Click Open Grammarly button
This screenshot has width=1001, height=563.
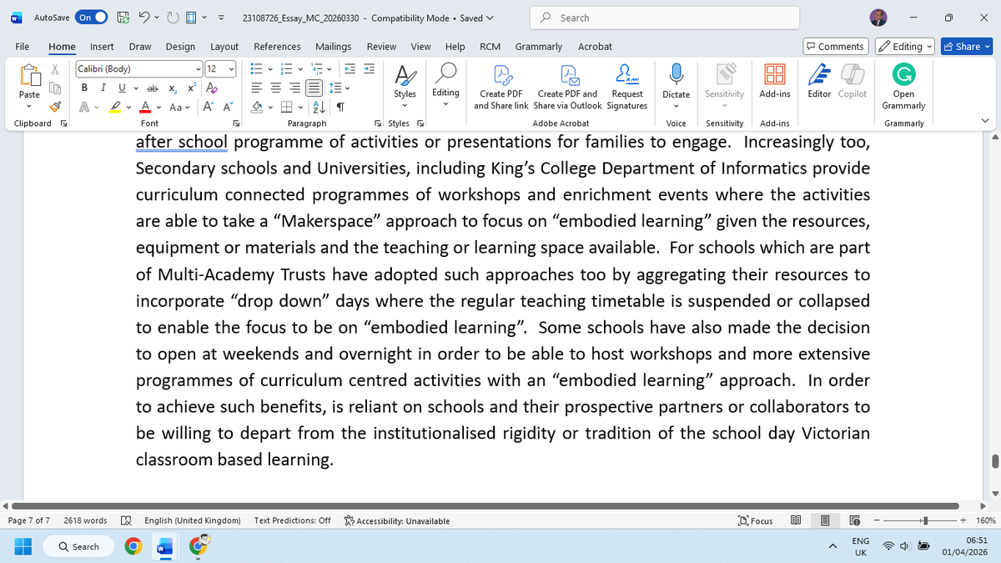pos(903,86)
